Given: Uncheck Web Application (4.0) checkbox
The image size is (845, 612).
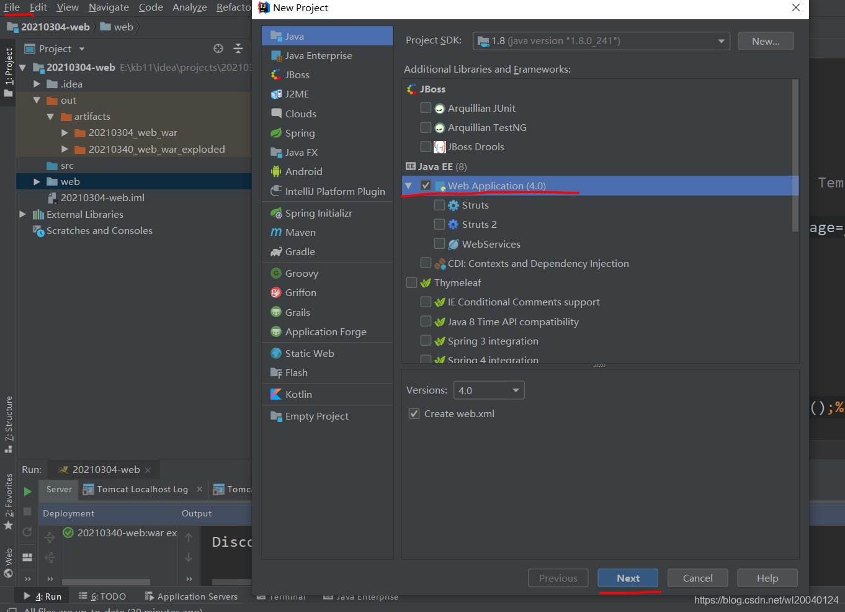Looking at the screenshot, I should click(x=426, y=185).
